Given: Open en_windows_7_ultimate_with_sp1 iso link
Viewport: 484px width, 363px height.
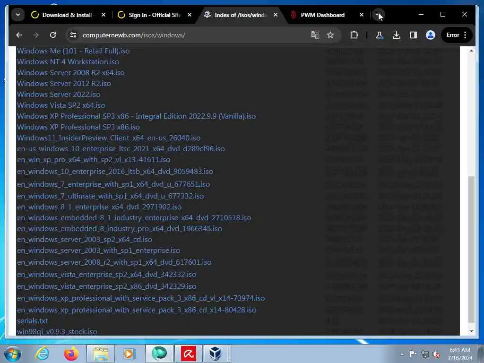Looking at the screenshot, I should [x=110, y=196].
